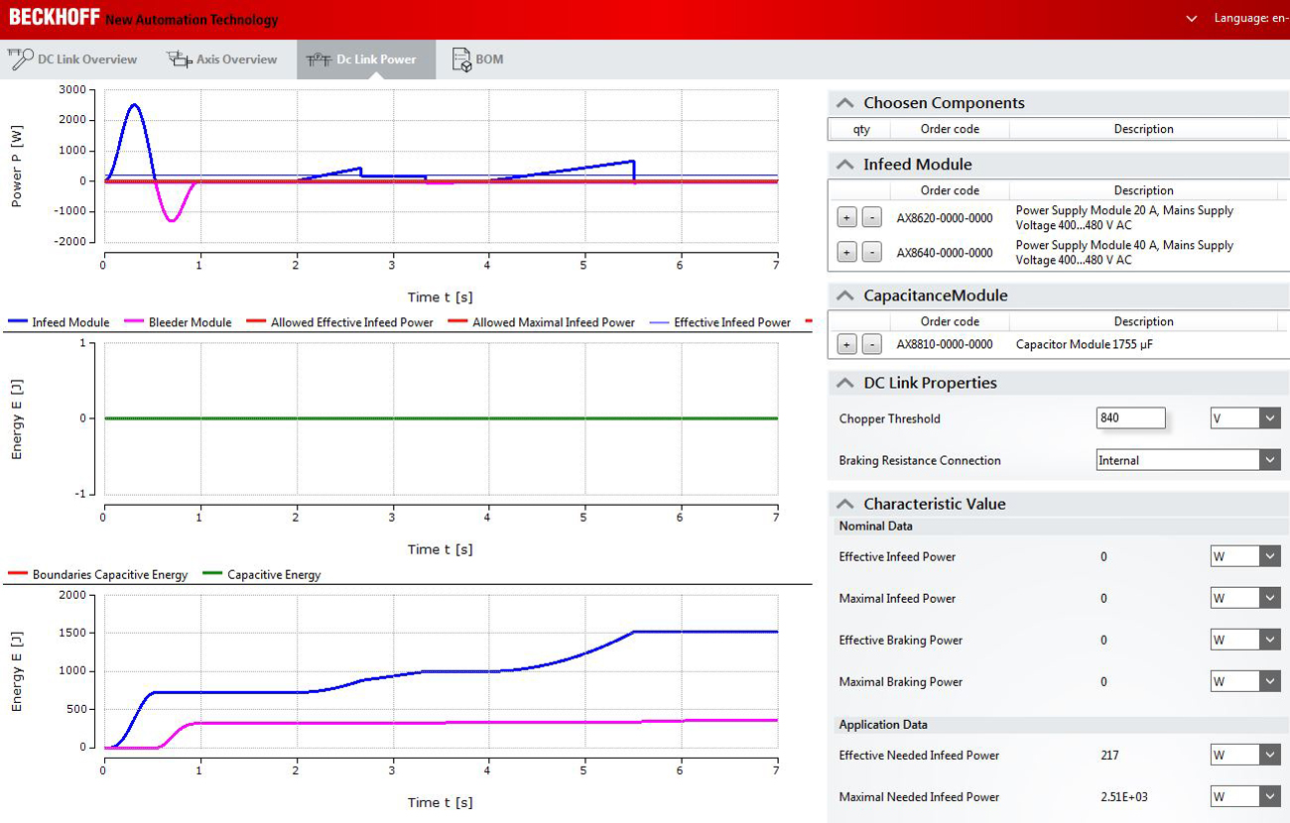The height and width of the screenshot is (823, 1290).
Task: Collapse the CapacitanceModule section
Action: tap(844, 295)
